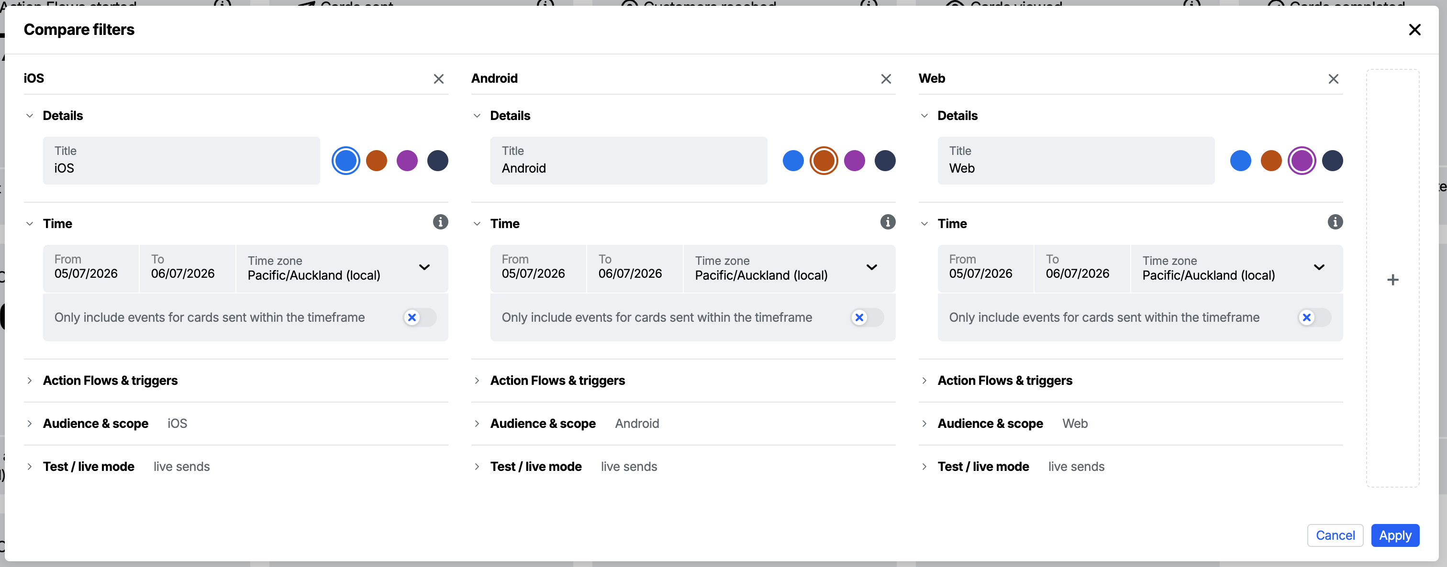Image resolution: width=1447 pixels, height=567 pixels.
Task: Select purple color for Android filter
Action: click(x=855, y=161)
